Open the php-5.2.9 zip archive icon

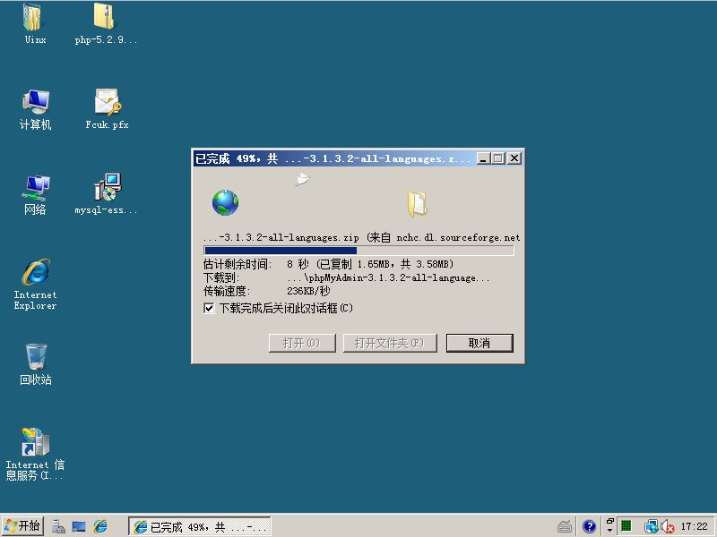pos(105,23)
